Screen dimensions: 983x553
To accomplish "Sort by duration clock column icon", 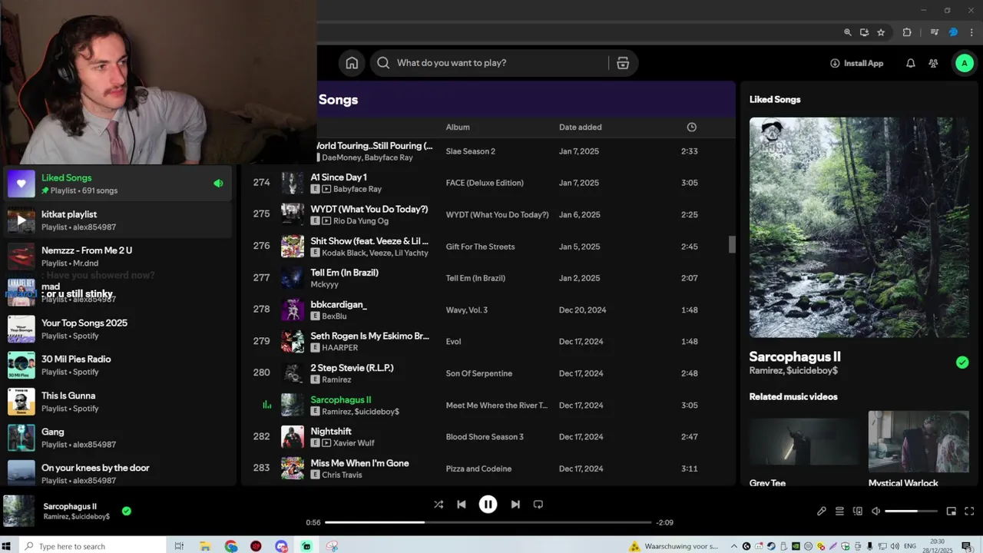I will coord(691,127).
